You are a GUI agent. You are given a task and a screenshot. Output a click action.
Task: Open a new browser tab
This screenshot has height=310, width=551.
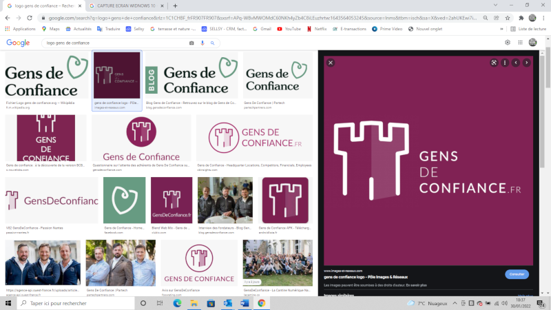(x=175, y=6)
